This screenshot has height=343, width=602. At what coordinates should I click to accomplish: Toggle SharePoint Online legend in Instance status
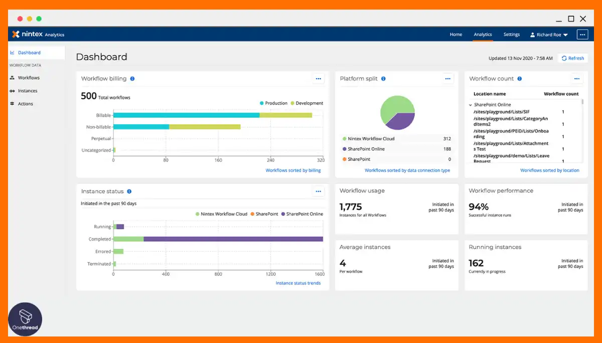302,214
